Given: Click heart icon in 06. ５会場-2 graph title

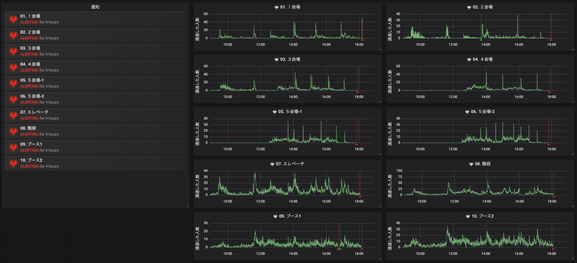Looking at the screenshot, I should 467,112.
